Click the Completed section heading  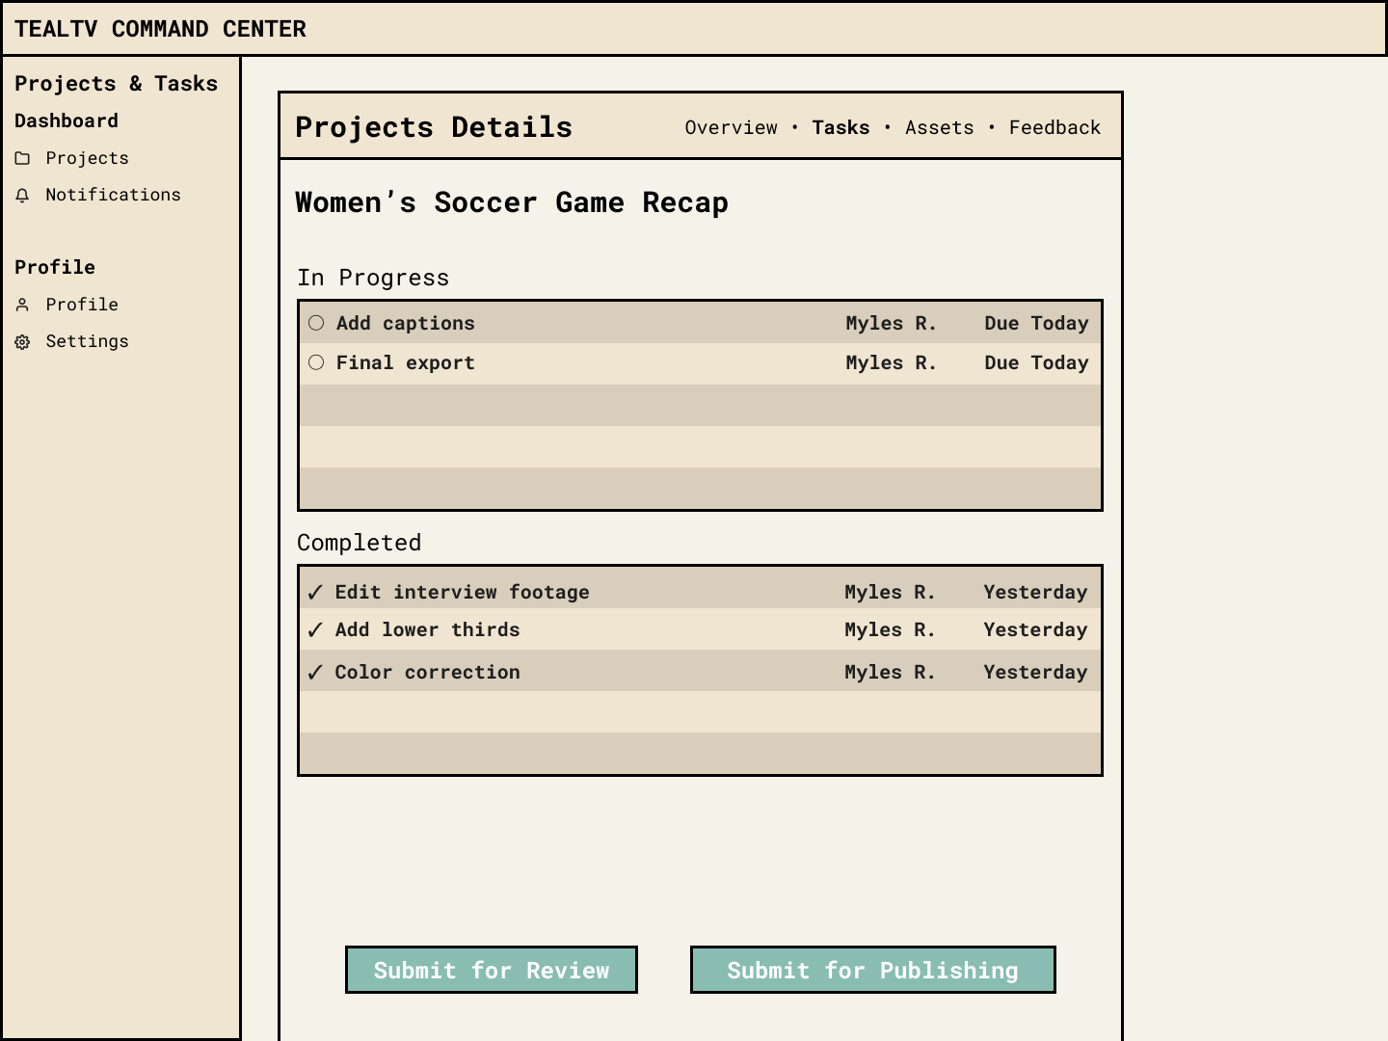[x=359, y=543]
